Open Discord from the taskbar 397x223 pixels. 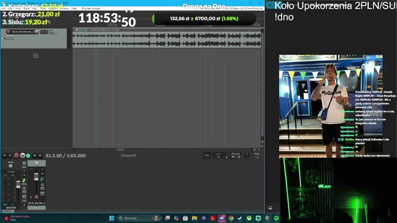222,218
